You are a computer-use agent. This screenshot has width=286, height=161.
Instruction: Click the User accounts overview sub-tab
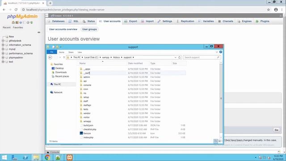(x=63, y=29)
